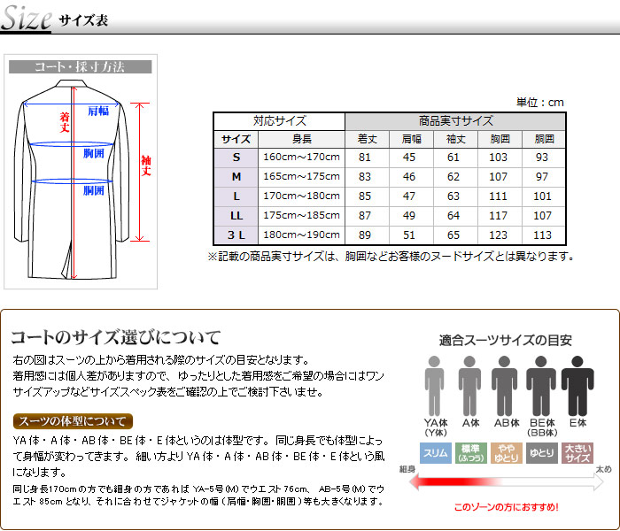Click the 165cm～175cm height cell
The width and height of the screenshot is (620, 531).
coord(302,176)
